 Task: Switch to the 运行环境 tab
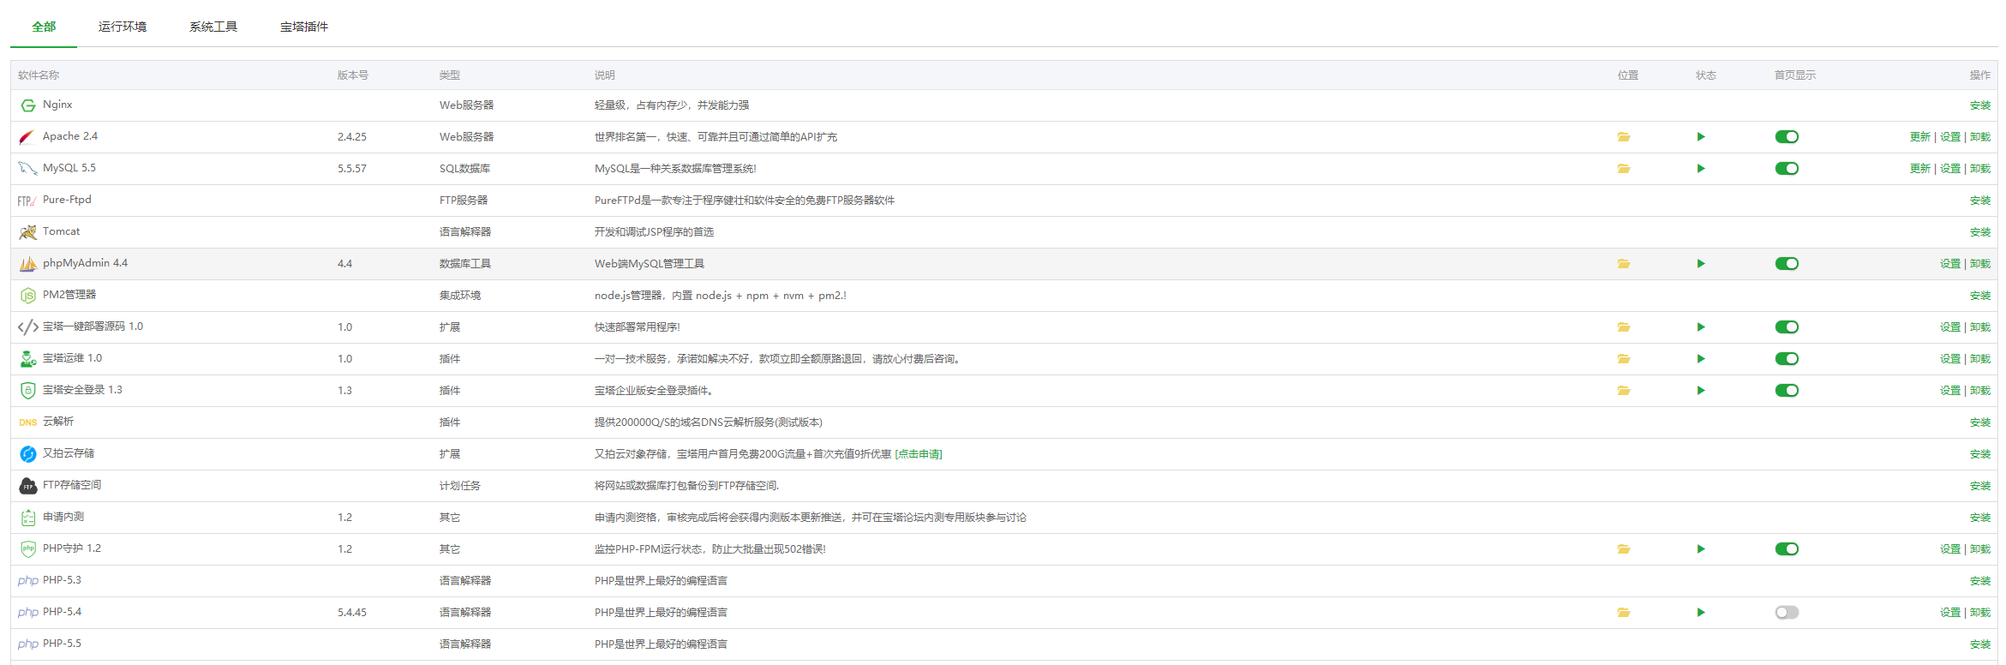pyautogui.click(x=123, y=27)
